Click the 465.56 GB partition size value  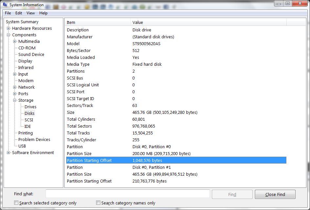[x=165, y=174]
